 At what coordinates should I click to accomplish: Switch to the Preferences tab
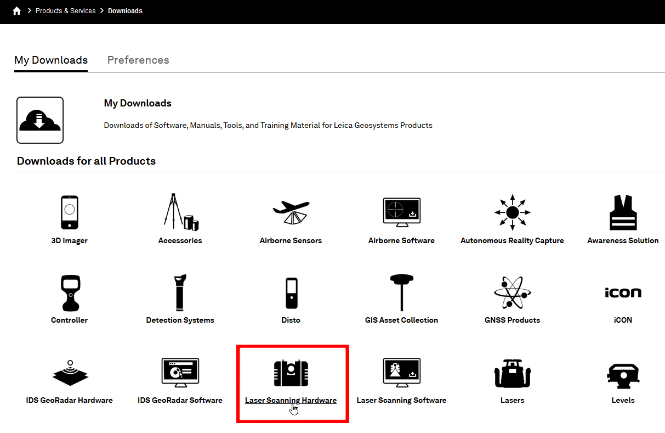(138, 60)
